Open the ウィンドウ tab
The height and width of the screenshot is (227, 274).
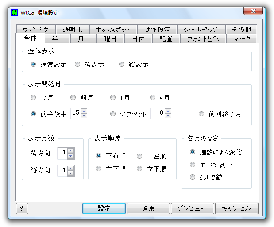pyautogui.click(x=36, y=29)
